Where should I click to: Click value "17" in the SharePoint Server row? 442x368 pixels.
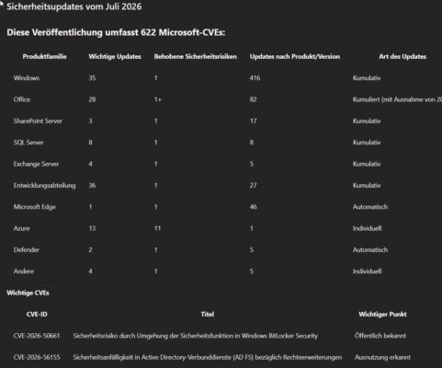point(253,121)
